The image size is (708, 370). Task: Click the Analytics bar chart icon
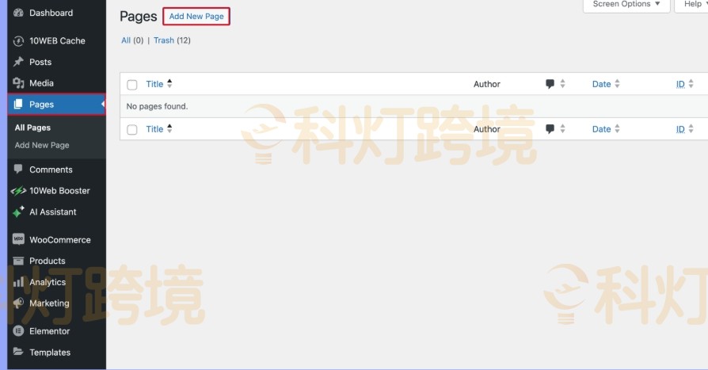click(x=18, y=282)
